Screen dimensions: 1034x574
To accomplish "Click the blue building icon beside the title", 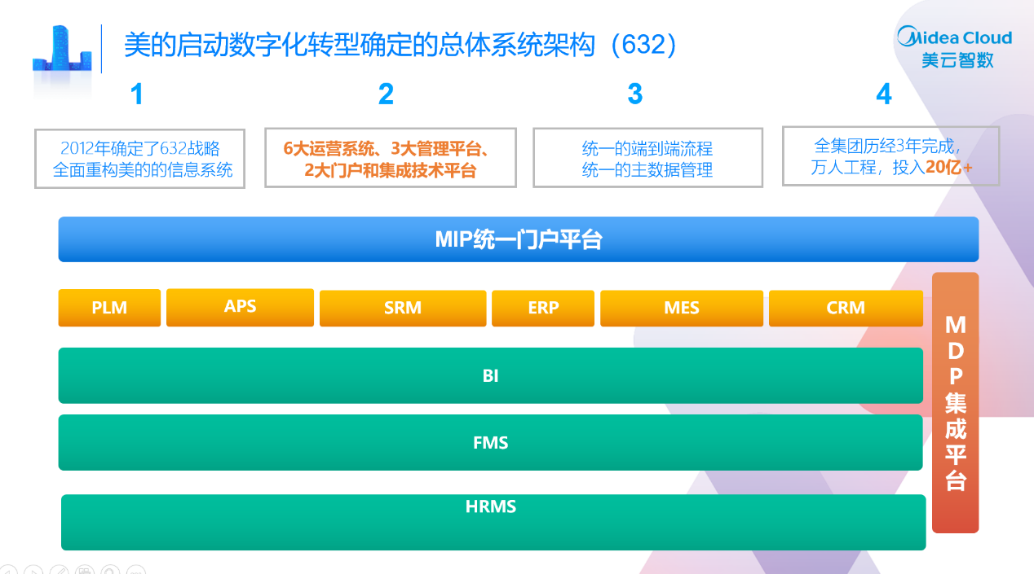I will pos(62,48).
